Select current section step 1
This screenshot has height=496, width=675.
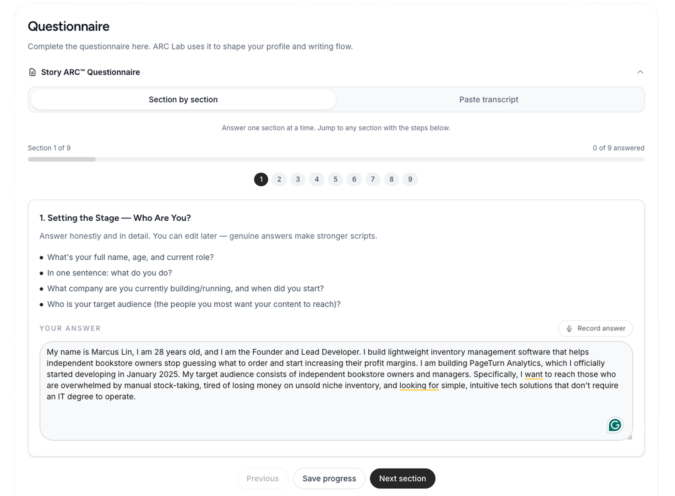pyautogui.click(x=261, y=179)
